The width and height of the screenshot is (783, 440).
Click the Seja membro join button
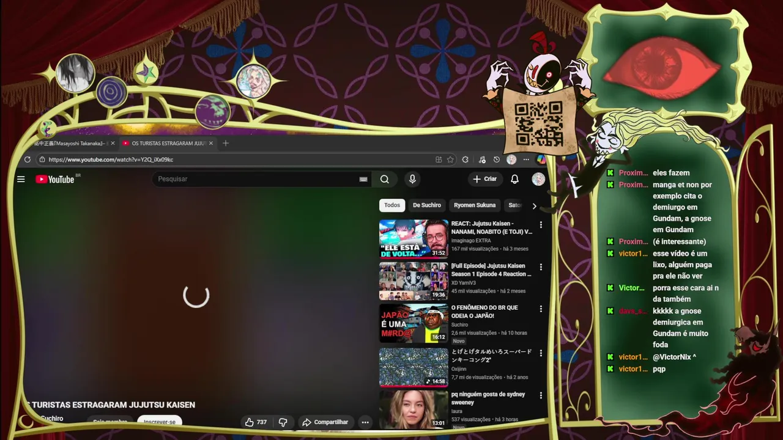coord(110,422)
